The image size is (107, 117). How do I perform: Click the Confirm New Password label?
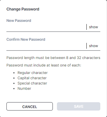(26, 39)
